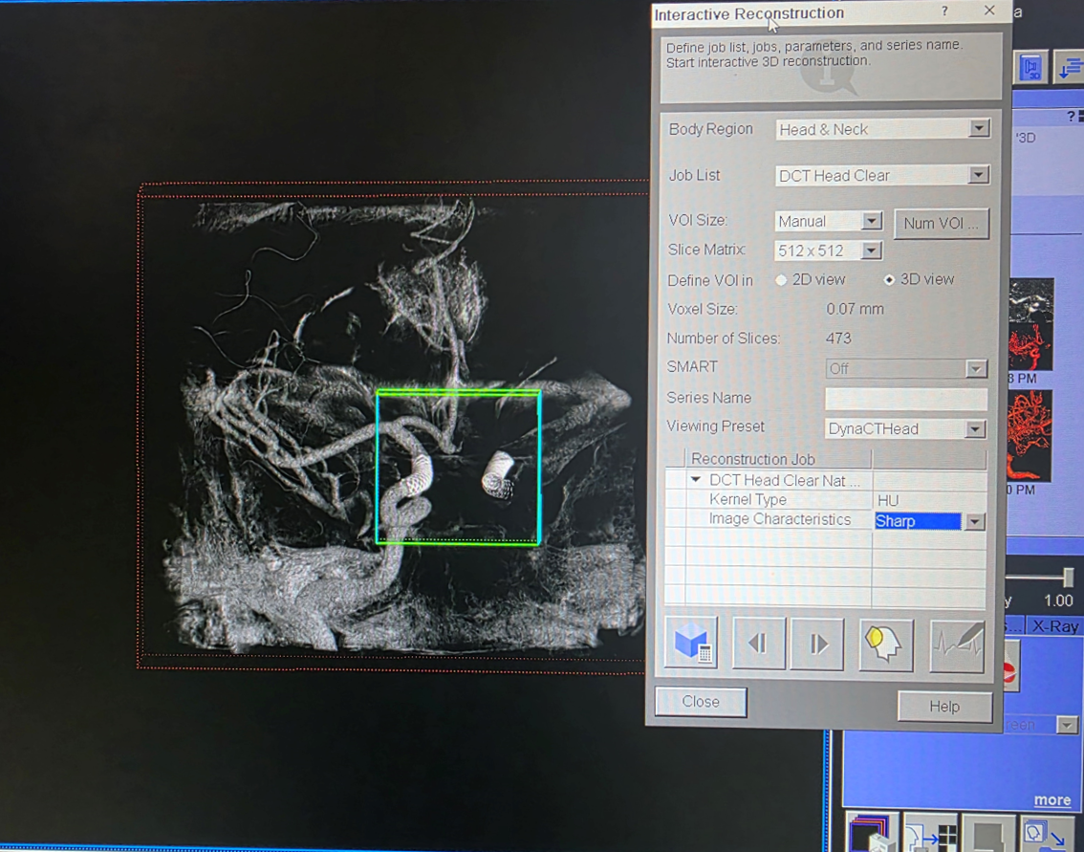This screenshot has width=1084, height=852.
Task: Click the images-to-folder export icon
Action: (x=1047, y=834)
